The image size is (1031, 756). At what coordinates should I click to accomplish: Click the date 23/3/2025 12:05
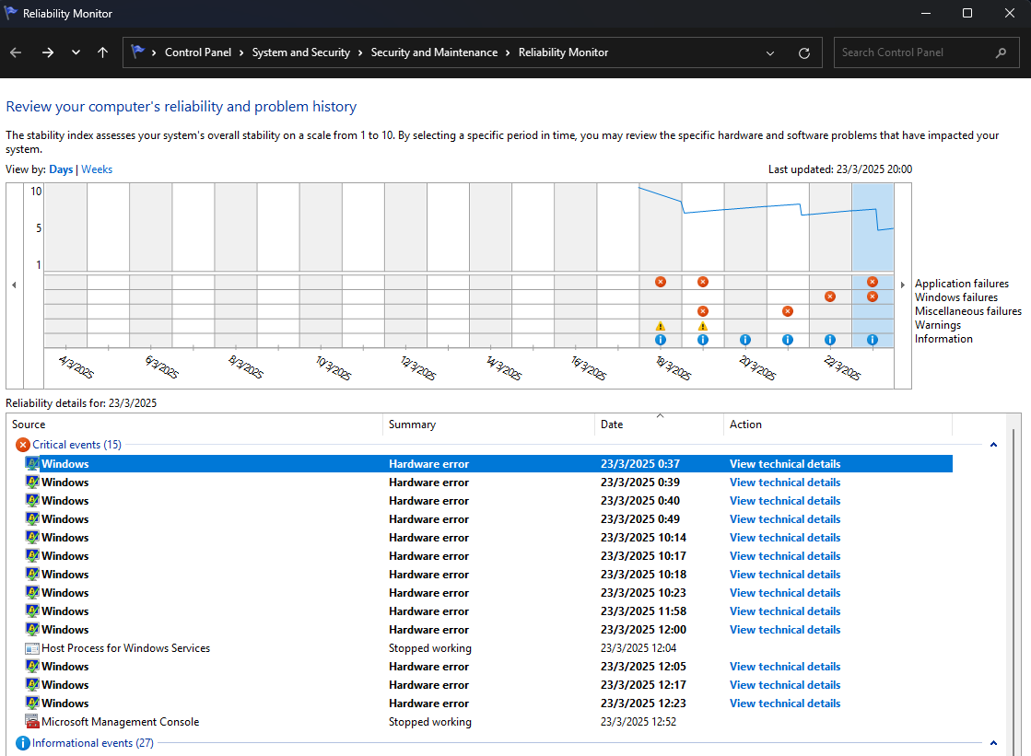pos(643,667)
